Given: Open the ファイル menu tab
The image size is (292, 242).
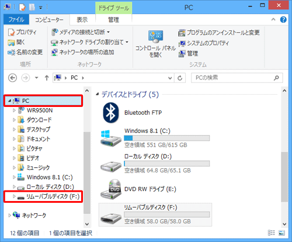Looking at the screenshot, I should click(x=16, y=19).
